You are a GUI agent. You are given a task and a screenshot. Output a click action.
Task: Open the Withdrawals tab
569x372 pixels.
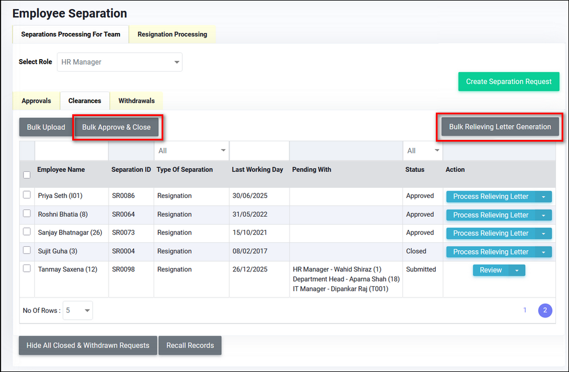(136, 101)
